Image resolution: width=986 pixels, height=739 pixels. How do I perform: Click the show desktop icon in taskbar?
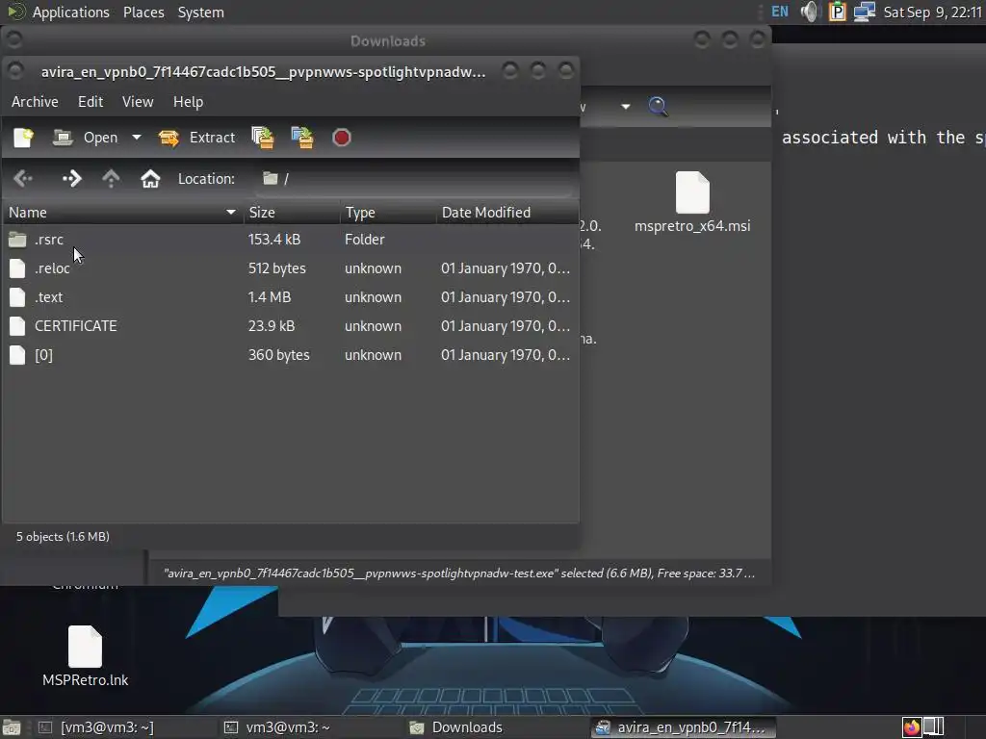point(12,727)
